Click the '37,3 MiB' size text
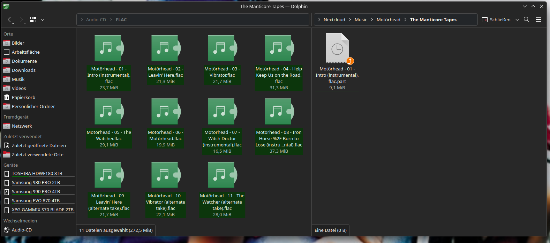Image resolution: width=550 pixels, height=243 pixels. [x=279, y=151]
